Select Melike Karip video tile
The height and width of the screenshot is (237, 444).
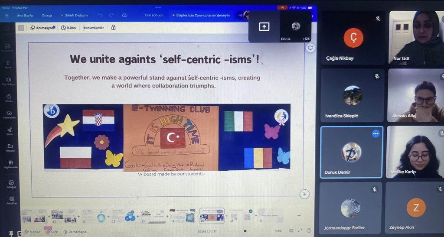[x=415, y=152]
